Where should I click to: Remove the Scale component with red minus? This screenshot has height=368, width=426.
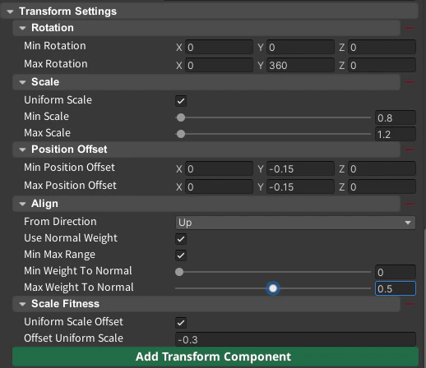pyautogui.click(x=410, y=82)
